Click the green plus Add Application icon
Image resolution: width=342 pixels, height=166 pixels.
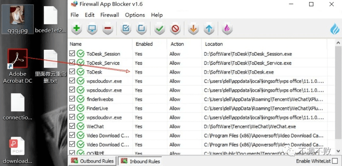point(76,29)
